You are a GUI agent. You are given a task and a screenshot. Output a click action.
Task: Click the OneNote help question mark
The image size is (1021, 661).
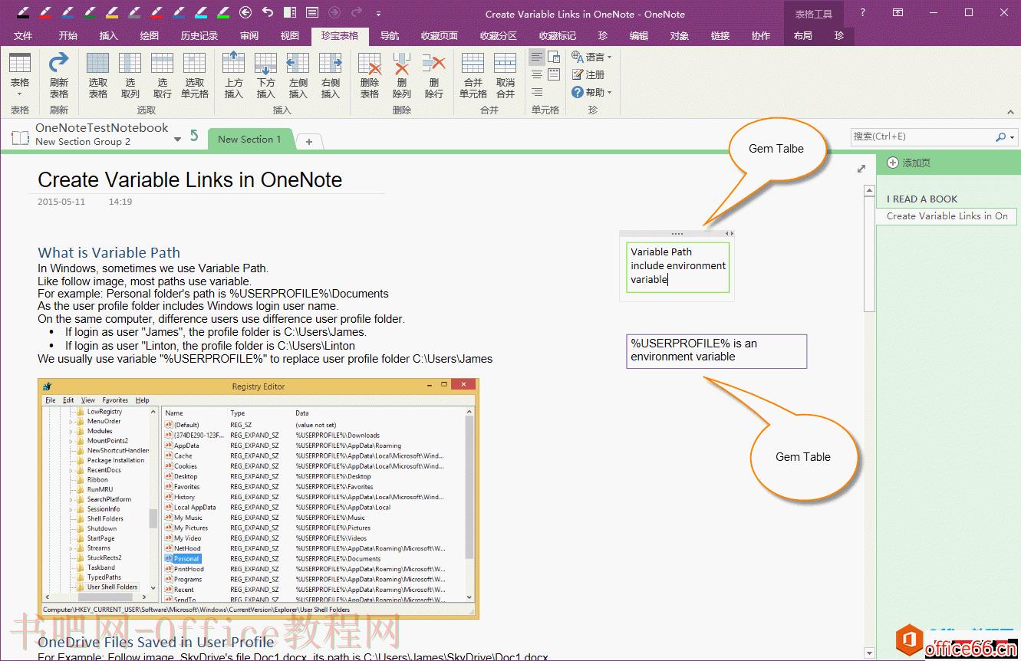pos(864,12)
